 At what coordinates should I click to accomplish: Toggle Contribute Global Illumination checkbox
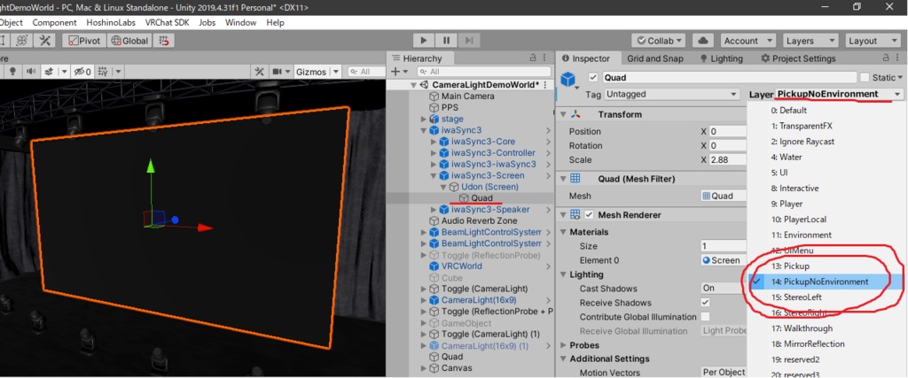point(705,317)
